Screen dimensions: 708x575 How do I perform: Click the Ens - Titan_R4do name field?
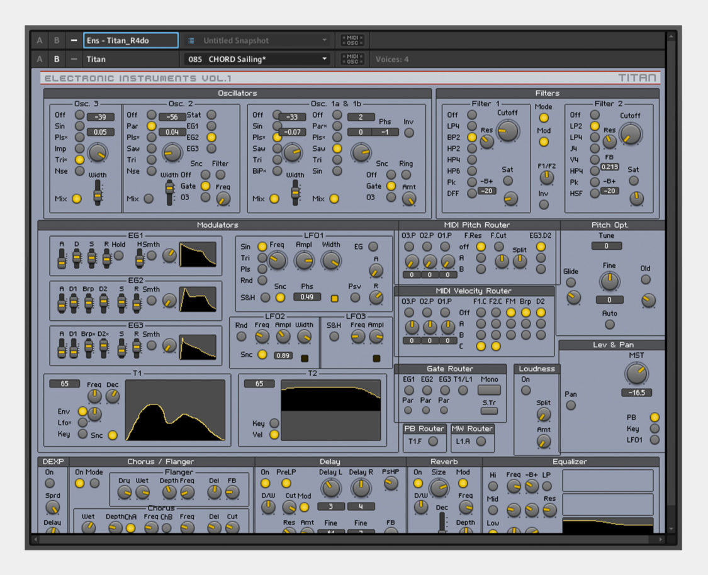[x=130, y=40]
